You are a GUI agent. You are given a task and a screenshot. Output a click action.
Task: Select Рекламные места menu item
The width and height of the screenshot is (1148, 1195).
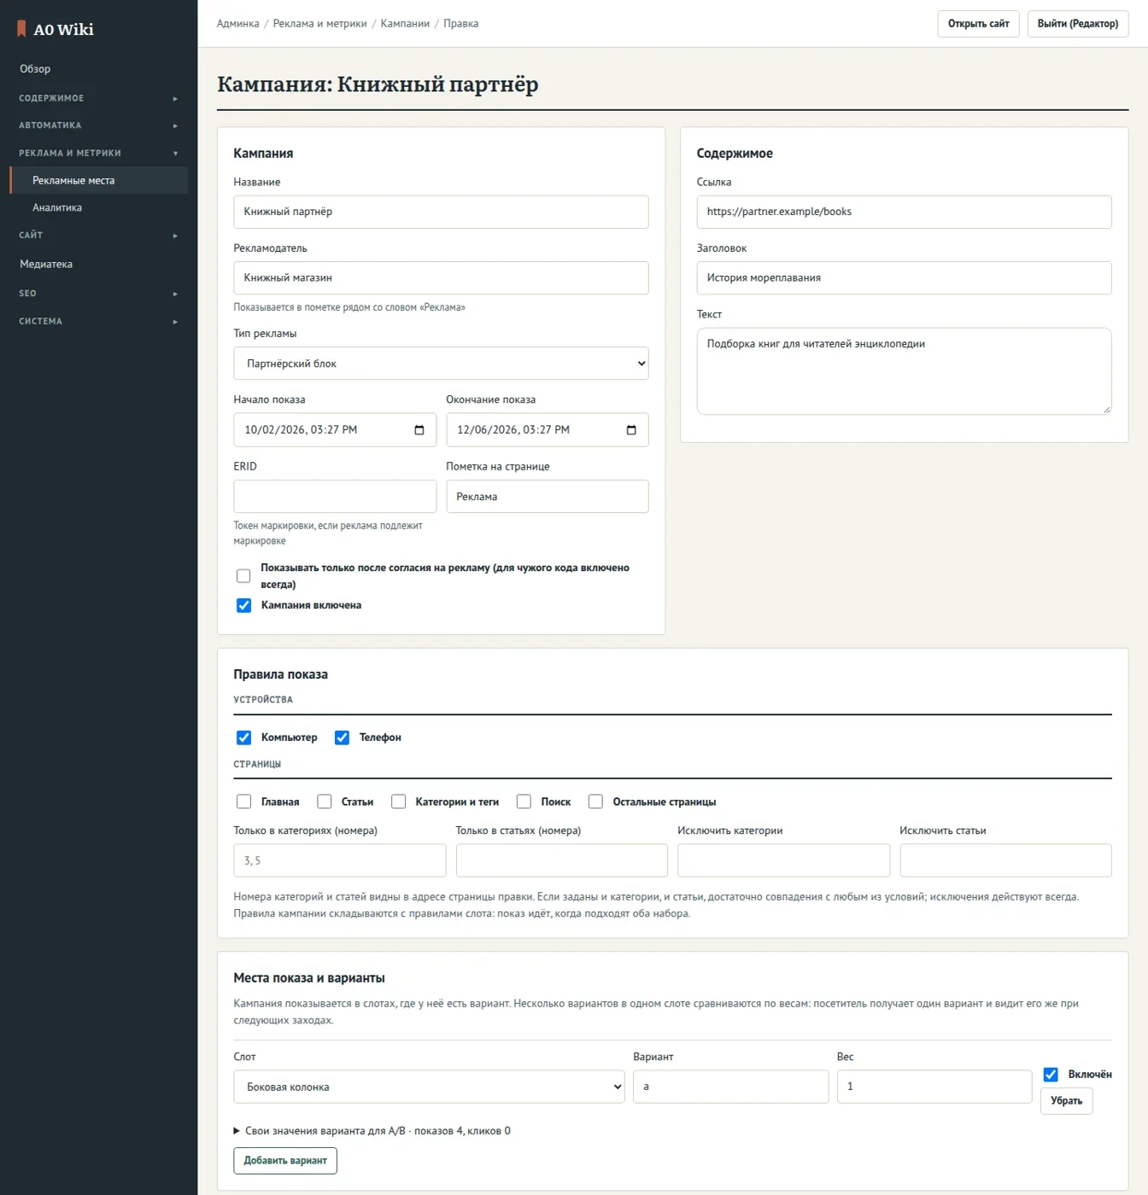[98, 180]
